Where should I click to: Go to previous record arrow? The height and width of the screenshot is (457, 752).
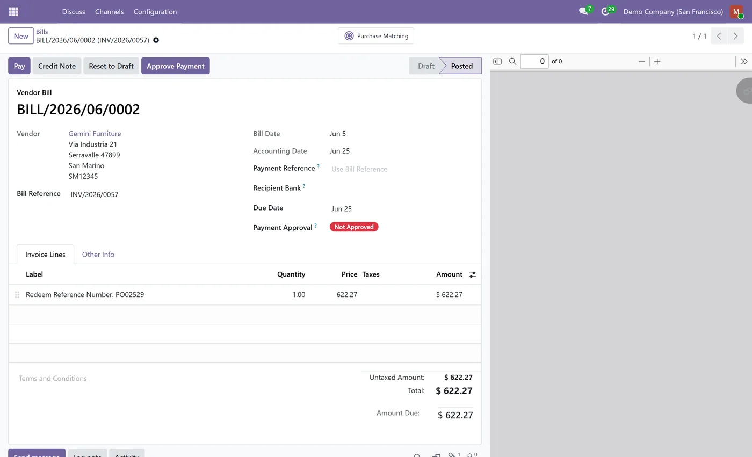click(719, 36)
